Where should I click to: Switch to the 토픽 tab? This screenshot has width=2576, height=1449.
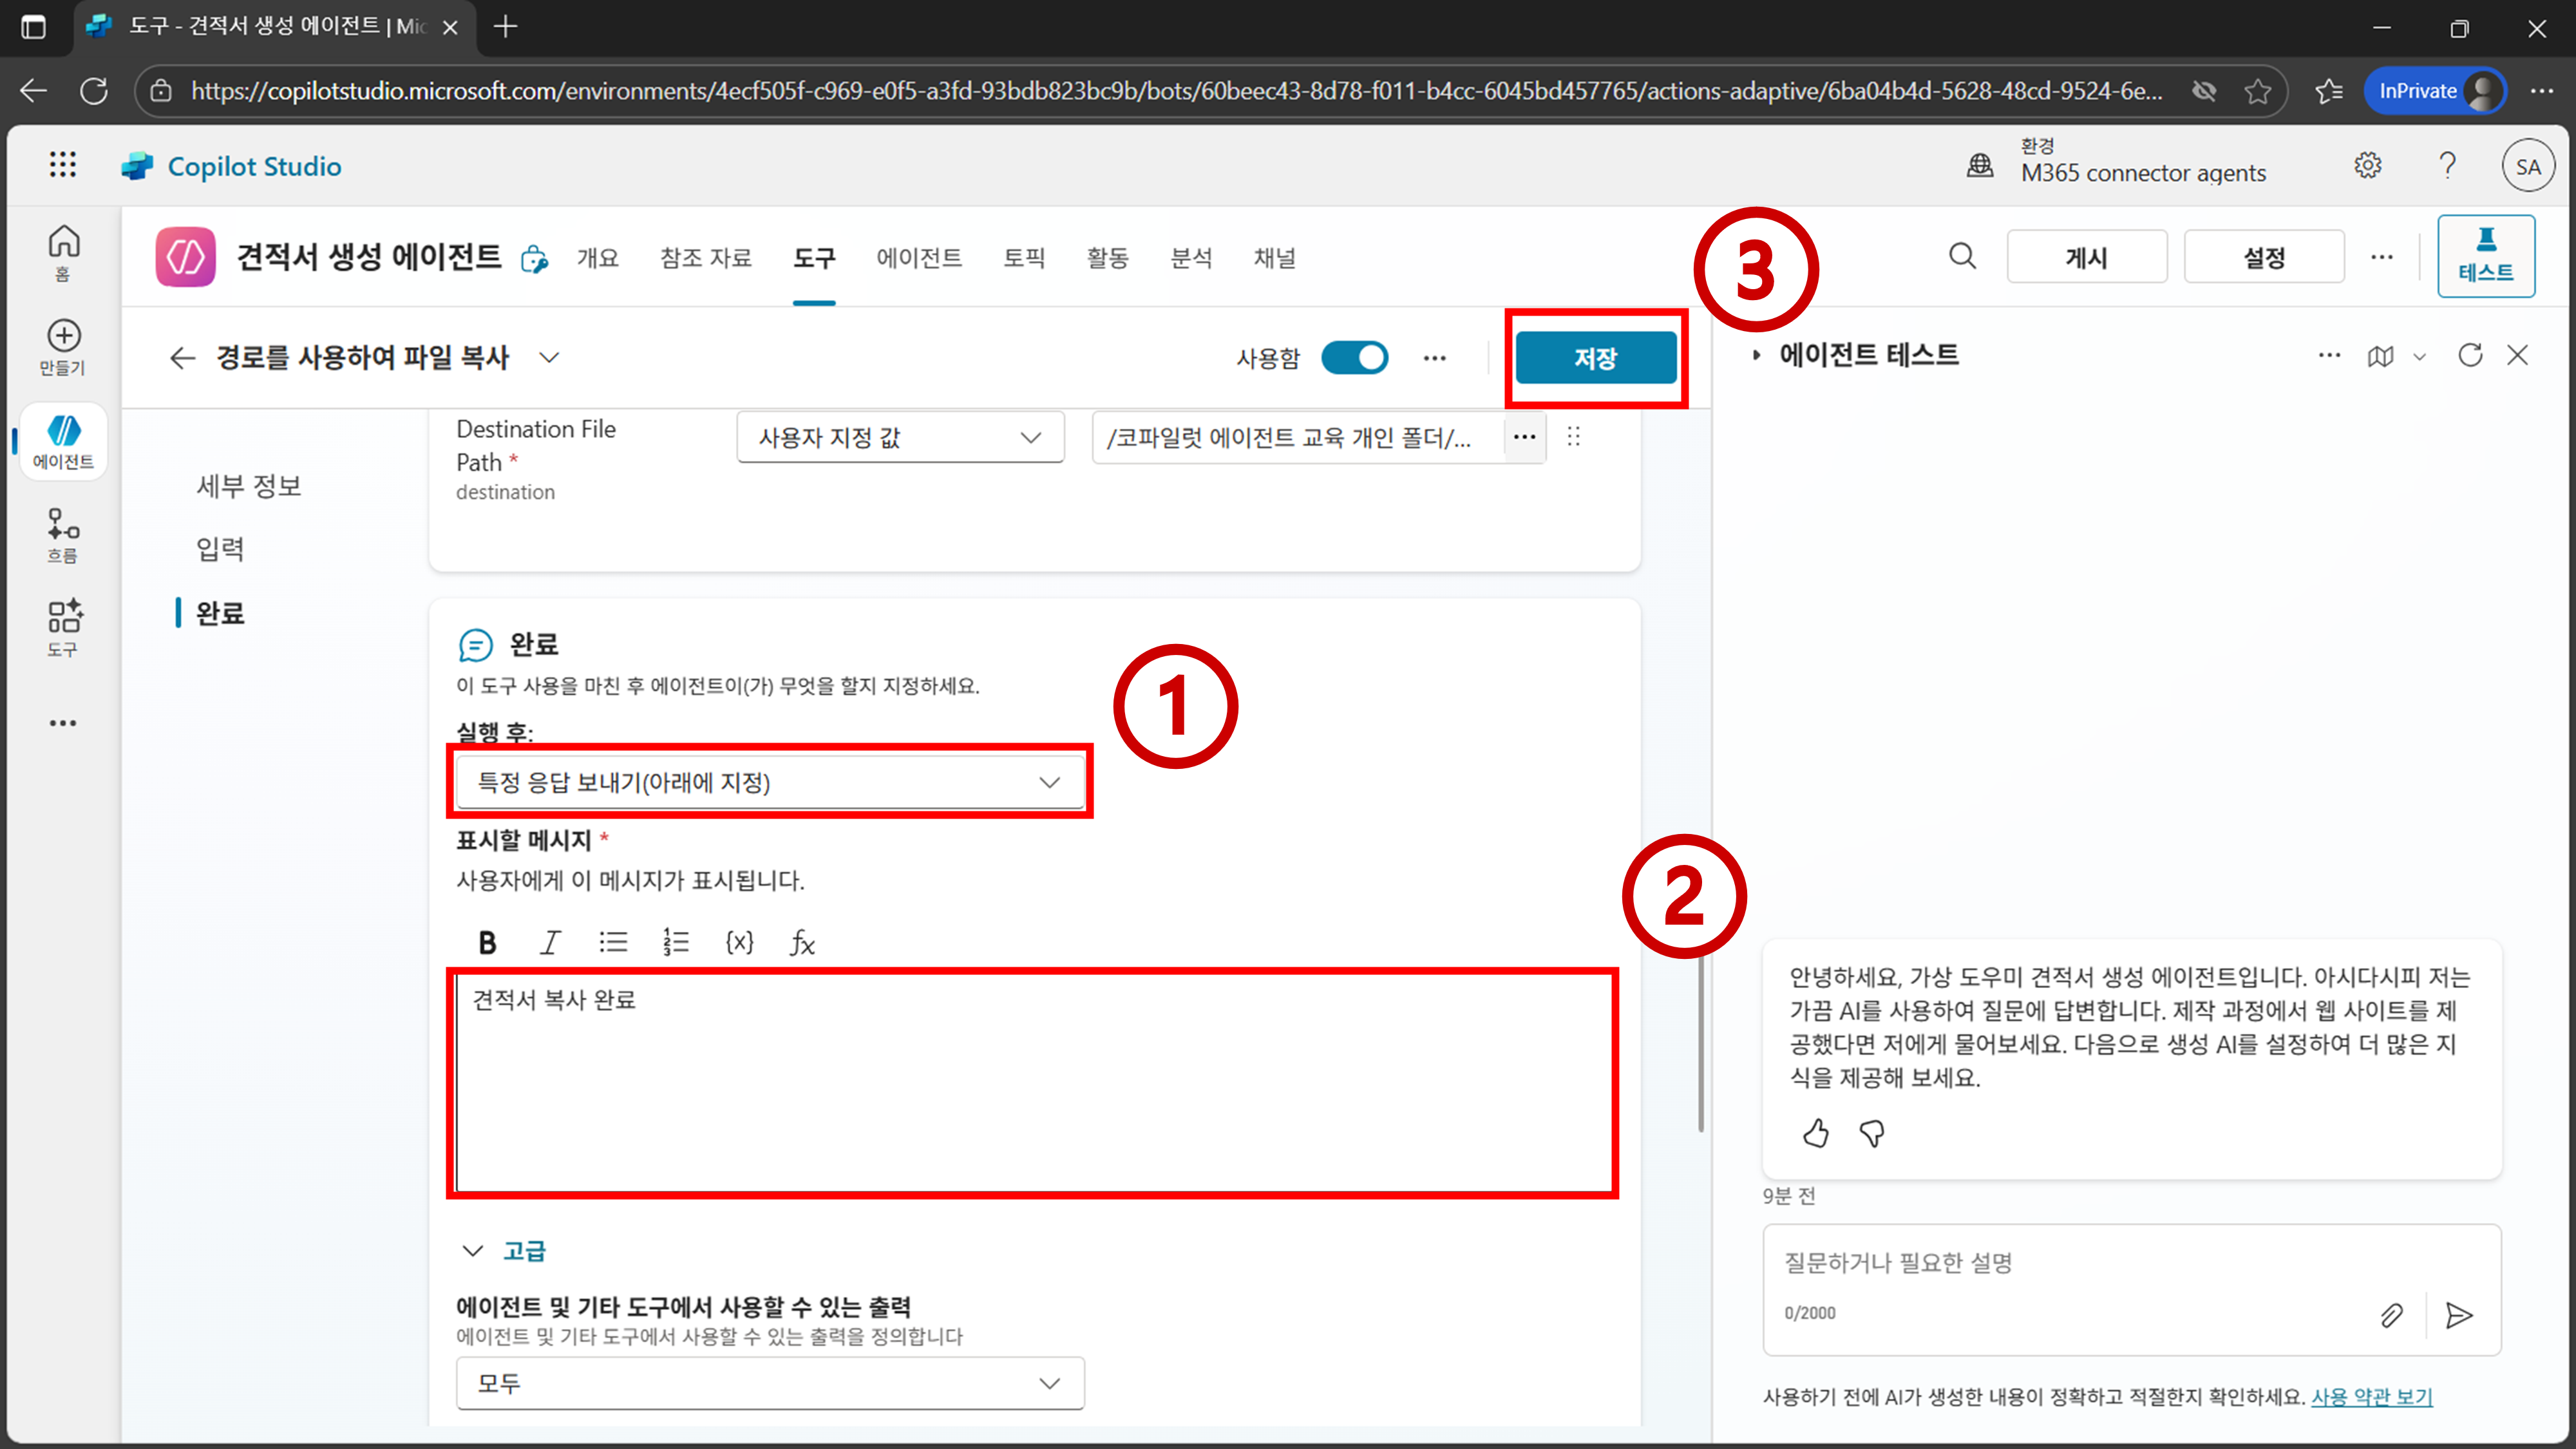[x=1024, y=258]
